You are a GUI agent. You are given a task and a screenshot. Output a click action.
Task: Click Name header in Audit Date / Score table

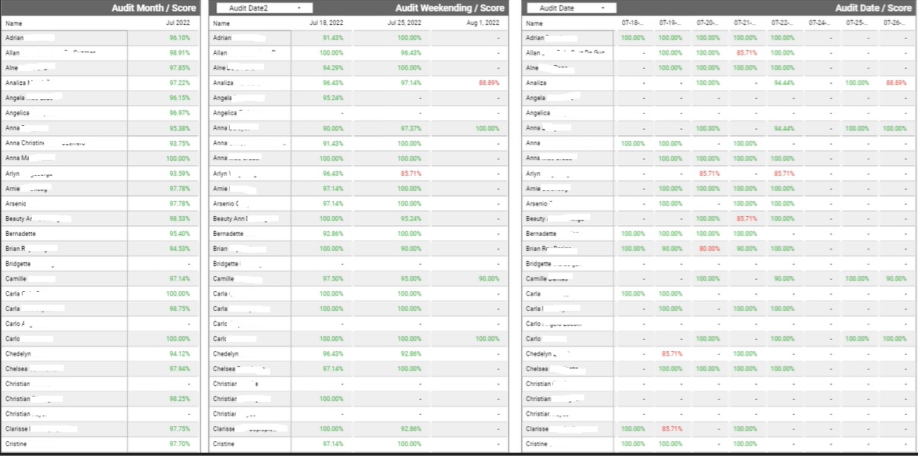(534, 24)
